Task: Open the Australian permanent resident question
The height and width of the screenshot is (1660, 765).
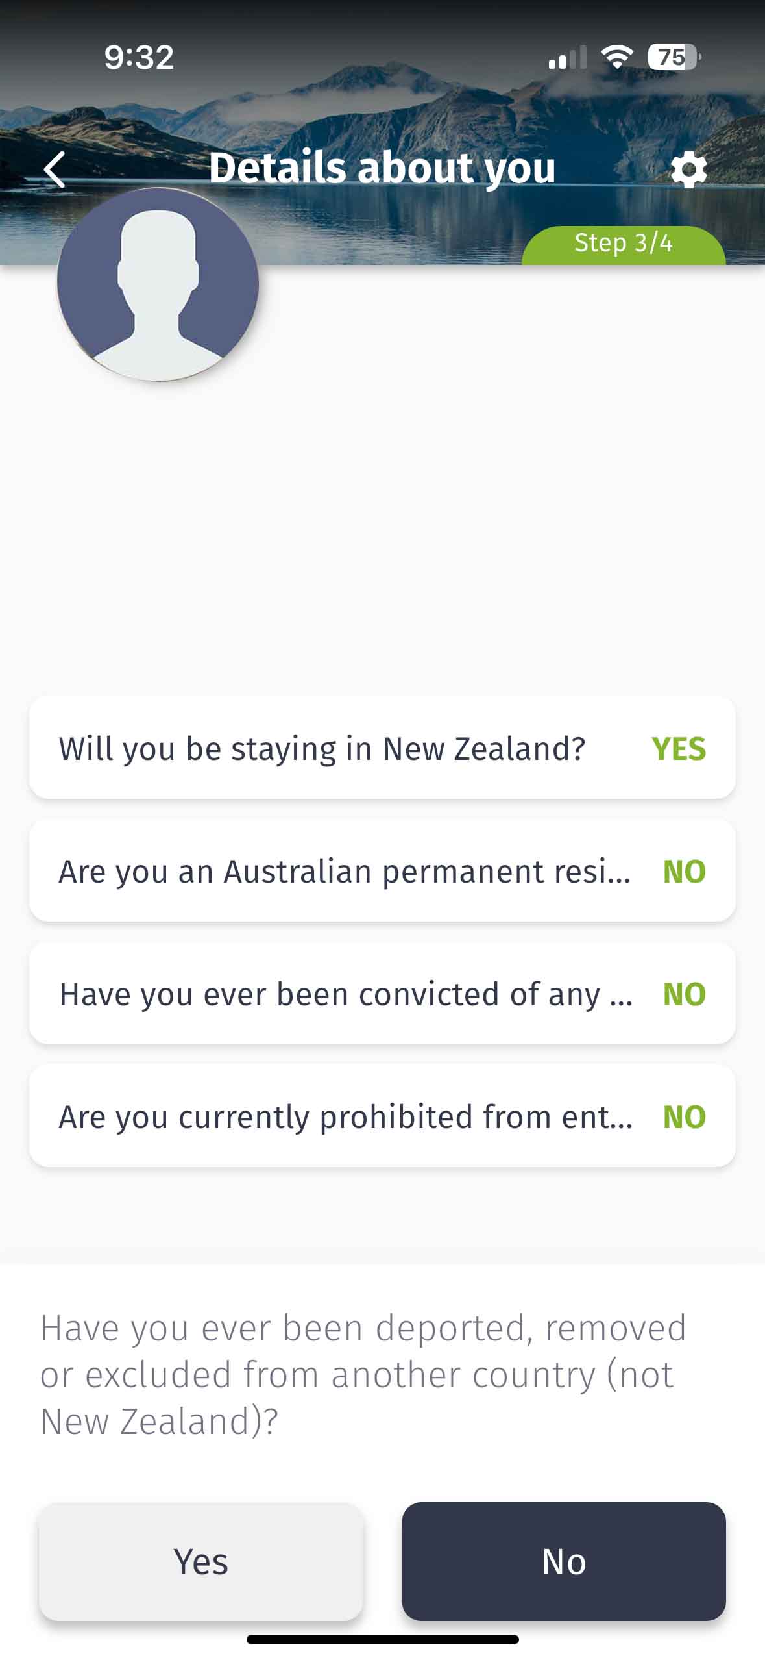Action: (382, 870)
